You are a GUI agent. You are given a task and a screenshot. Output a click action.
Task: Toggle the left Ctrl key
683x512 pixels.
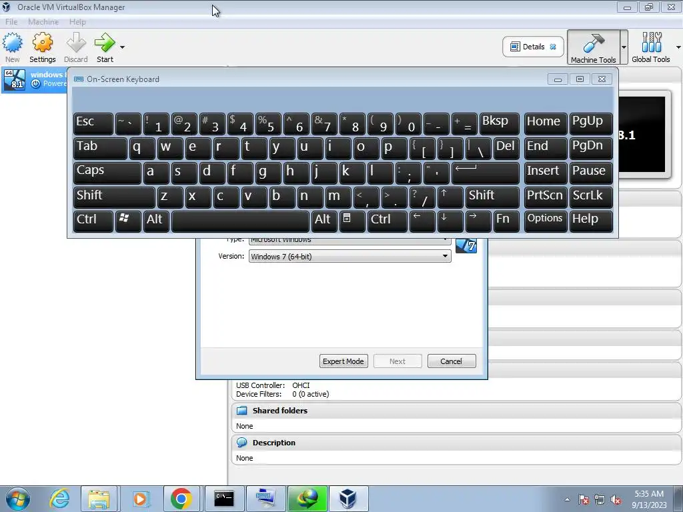93,221
